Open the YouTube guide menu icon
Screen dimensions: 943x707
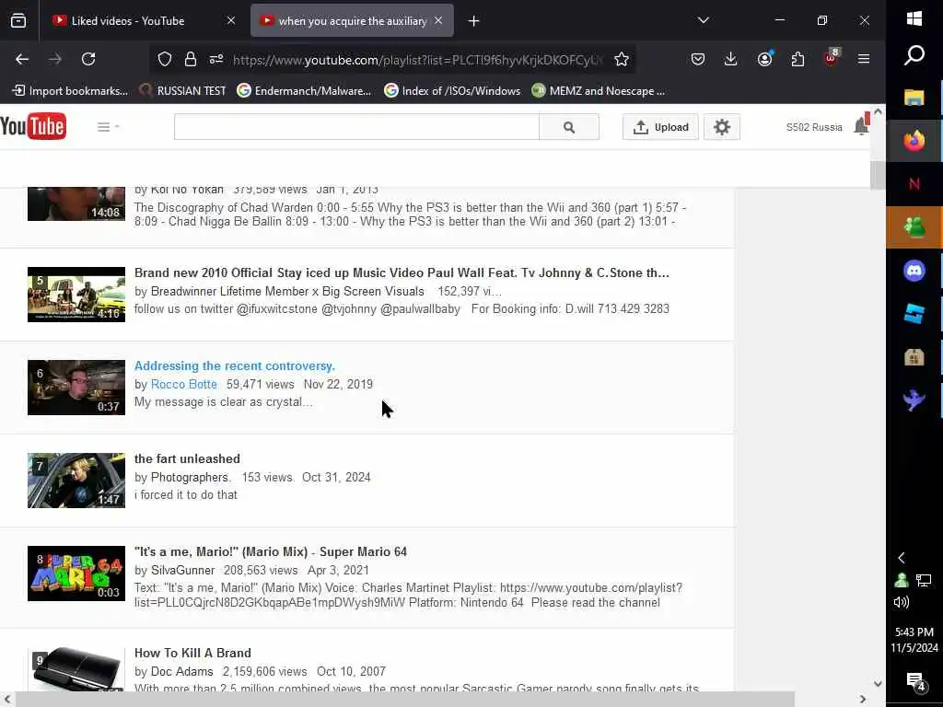(x=109, y=127)
